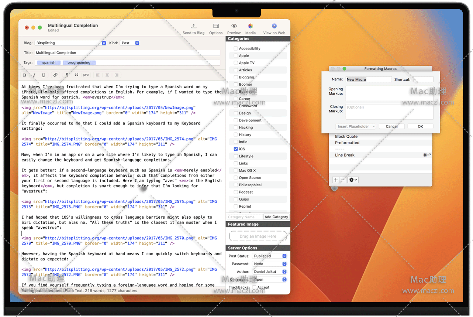Expand the Blog selector showing Bitsplitting
473x317 pixels.
(70, 43)
